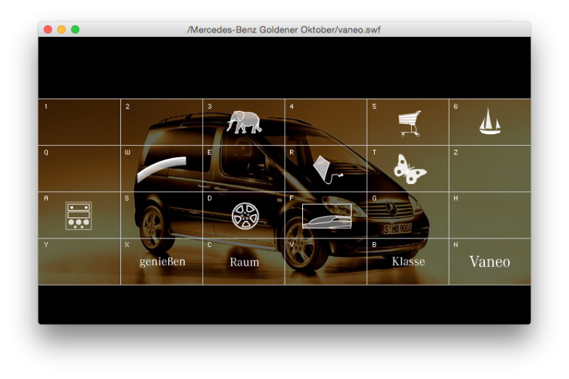The image size is (569, 379).
Task: Click the grid label 1
Action: click(x=46, y=107)
